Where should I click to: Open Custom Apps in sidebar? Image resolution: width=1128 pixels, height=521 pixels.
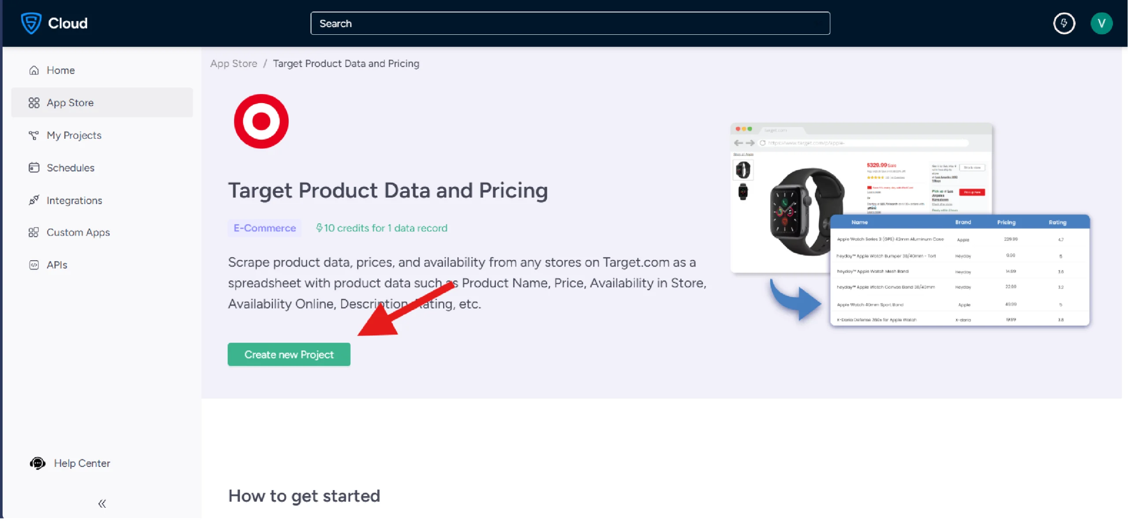(x=78, y=233)
